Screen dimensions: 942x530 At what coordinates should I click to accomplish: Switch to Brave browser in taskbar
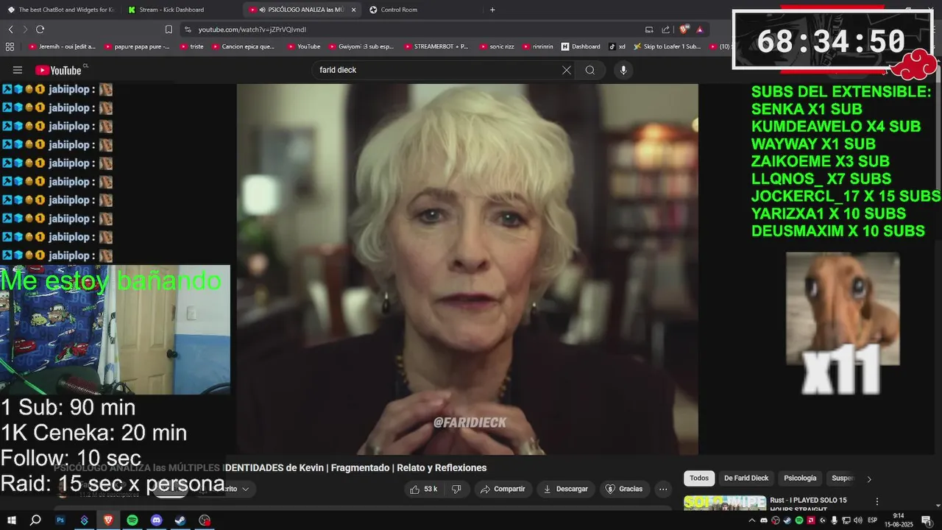pyautogui.click(x=108, y=520)
